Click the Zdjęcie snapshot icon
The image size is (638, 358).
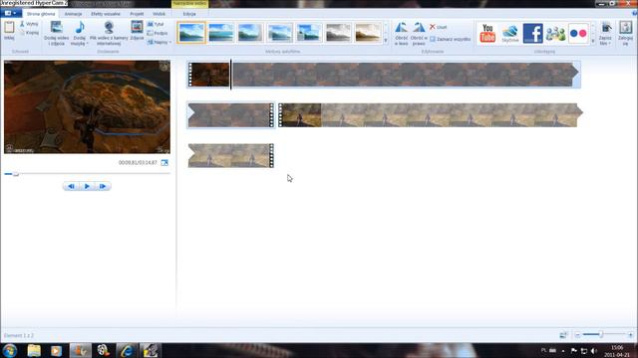coord(137,27)
